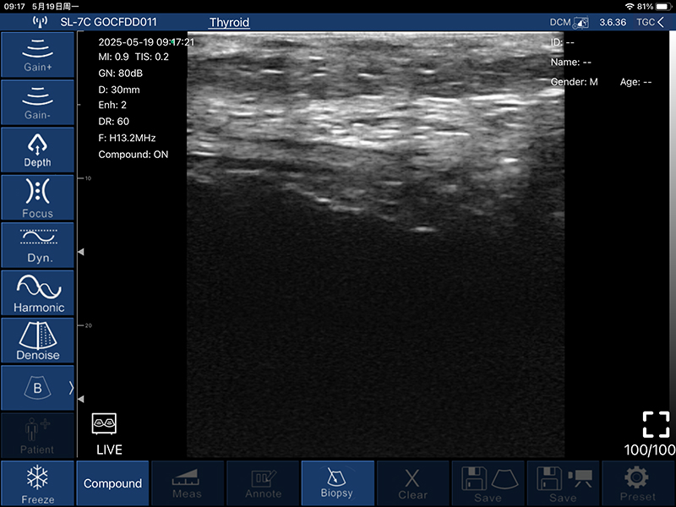676x507 pixels.
Task: Toggle Harmonic imaging mode
Action: [37, 292]
